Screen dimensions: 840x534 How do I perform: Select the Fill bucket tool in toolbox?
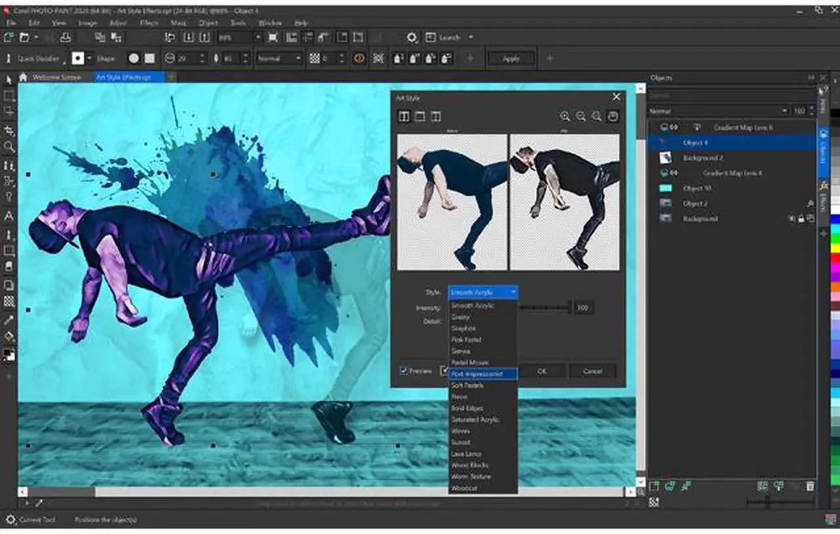pos(9,336)
